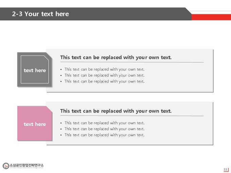Image resolution: width=231 pixels, height=173 pixels.
Task: Select the bold heading beside the gray box
Action: (x=116, y=57)
